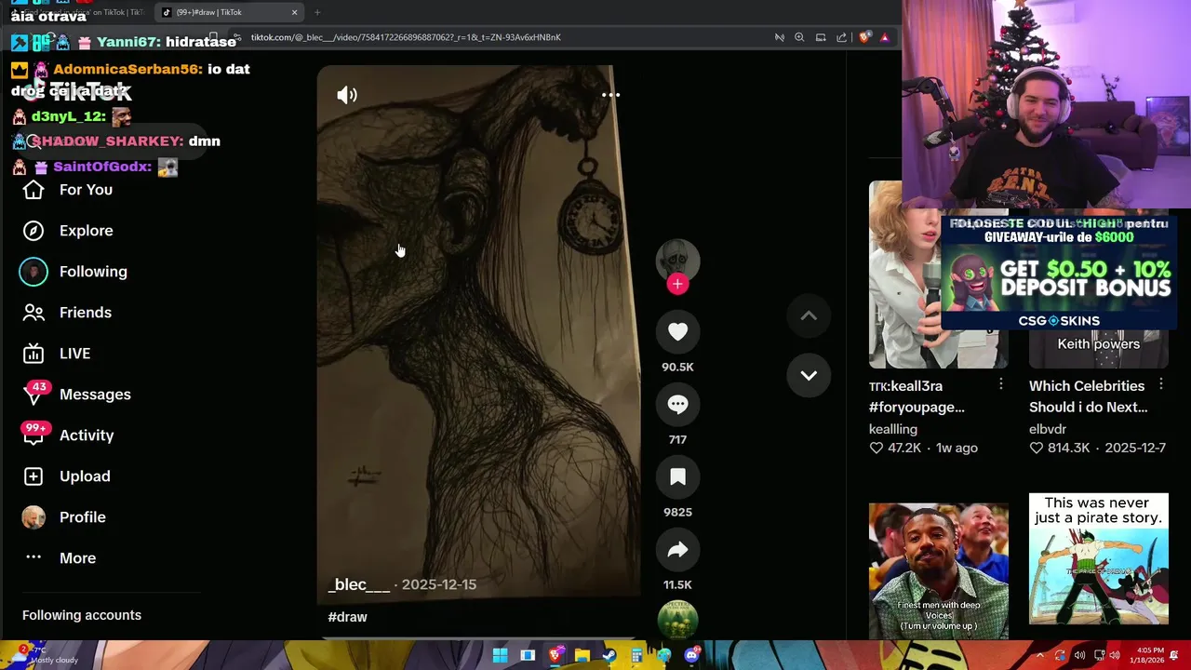
Task: Open the _blec__ username link
Action: coord(359,584)
